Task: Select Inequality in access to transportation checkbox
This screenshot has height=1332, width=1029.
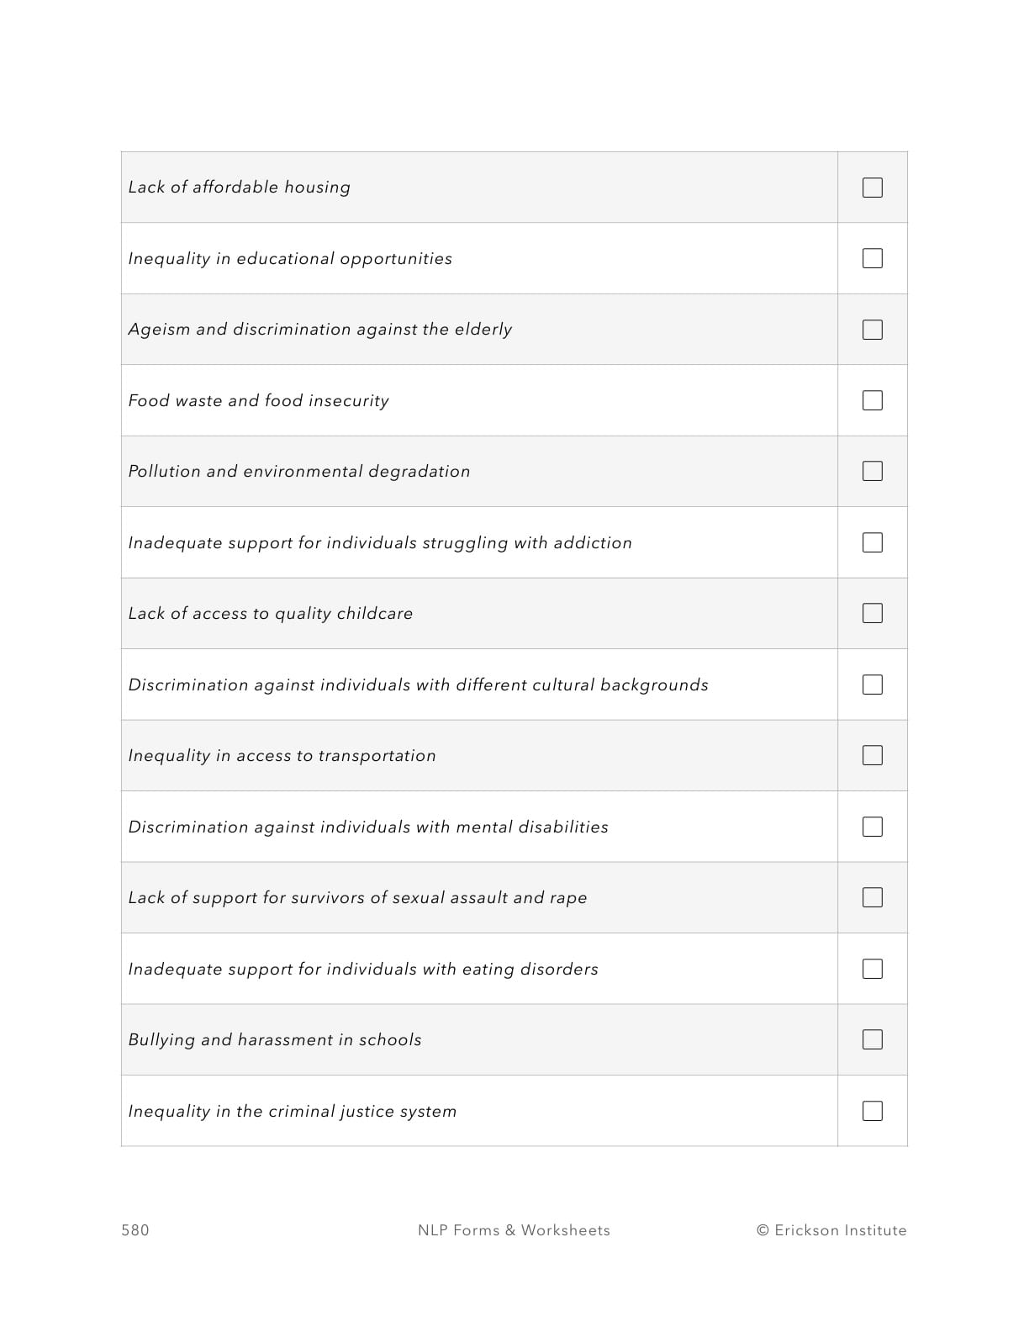Action: pos(872,755)
